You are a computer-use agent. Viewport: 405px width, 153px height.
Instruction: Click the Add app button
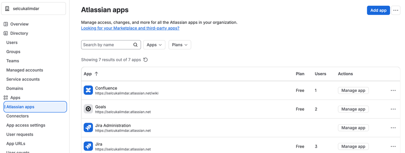378,10
